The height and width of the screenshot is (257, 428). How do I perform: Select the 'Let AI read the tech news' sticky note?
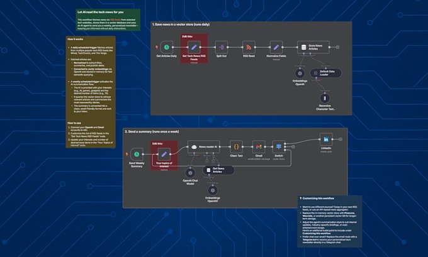click(x=108, y=19)
